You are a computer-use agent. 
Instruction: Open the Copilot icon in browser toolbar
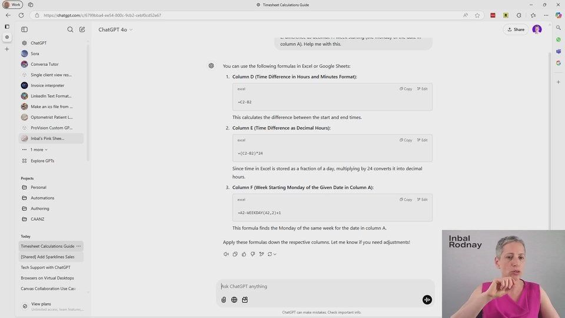[559, 15]
